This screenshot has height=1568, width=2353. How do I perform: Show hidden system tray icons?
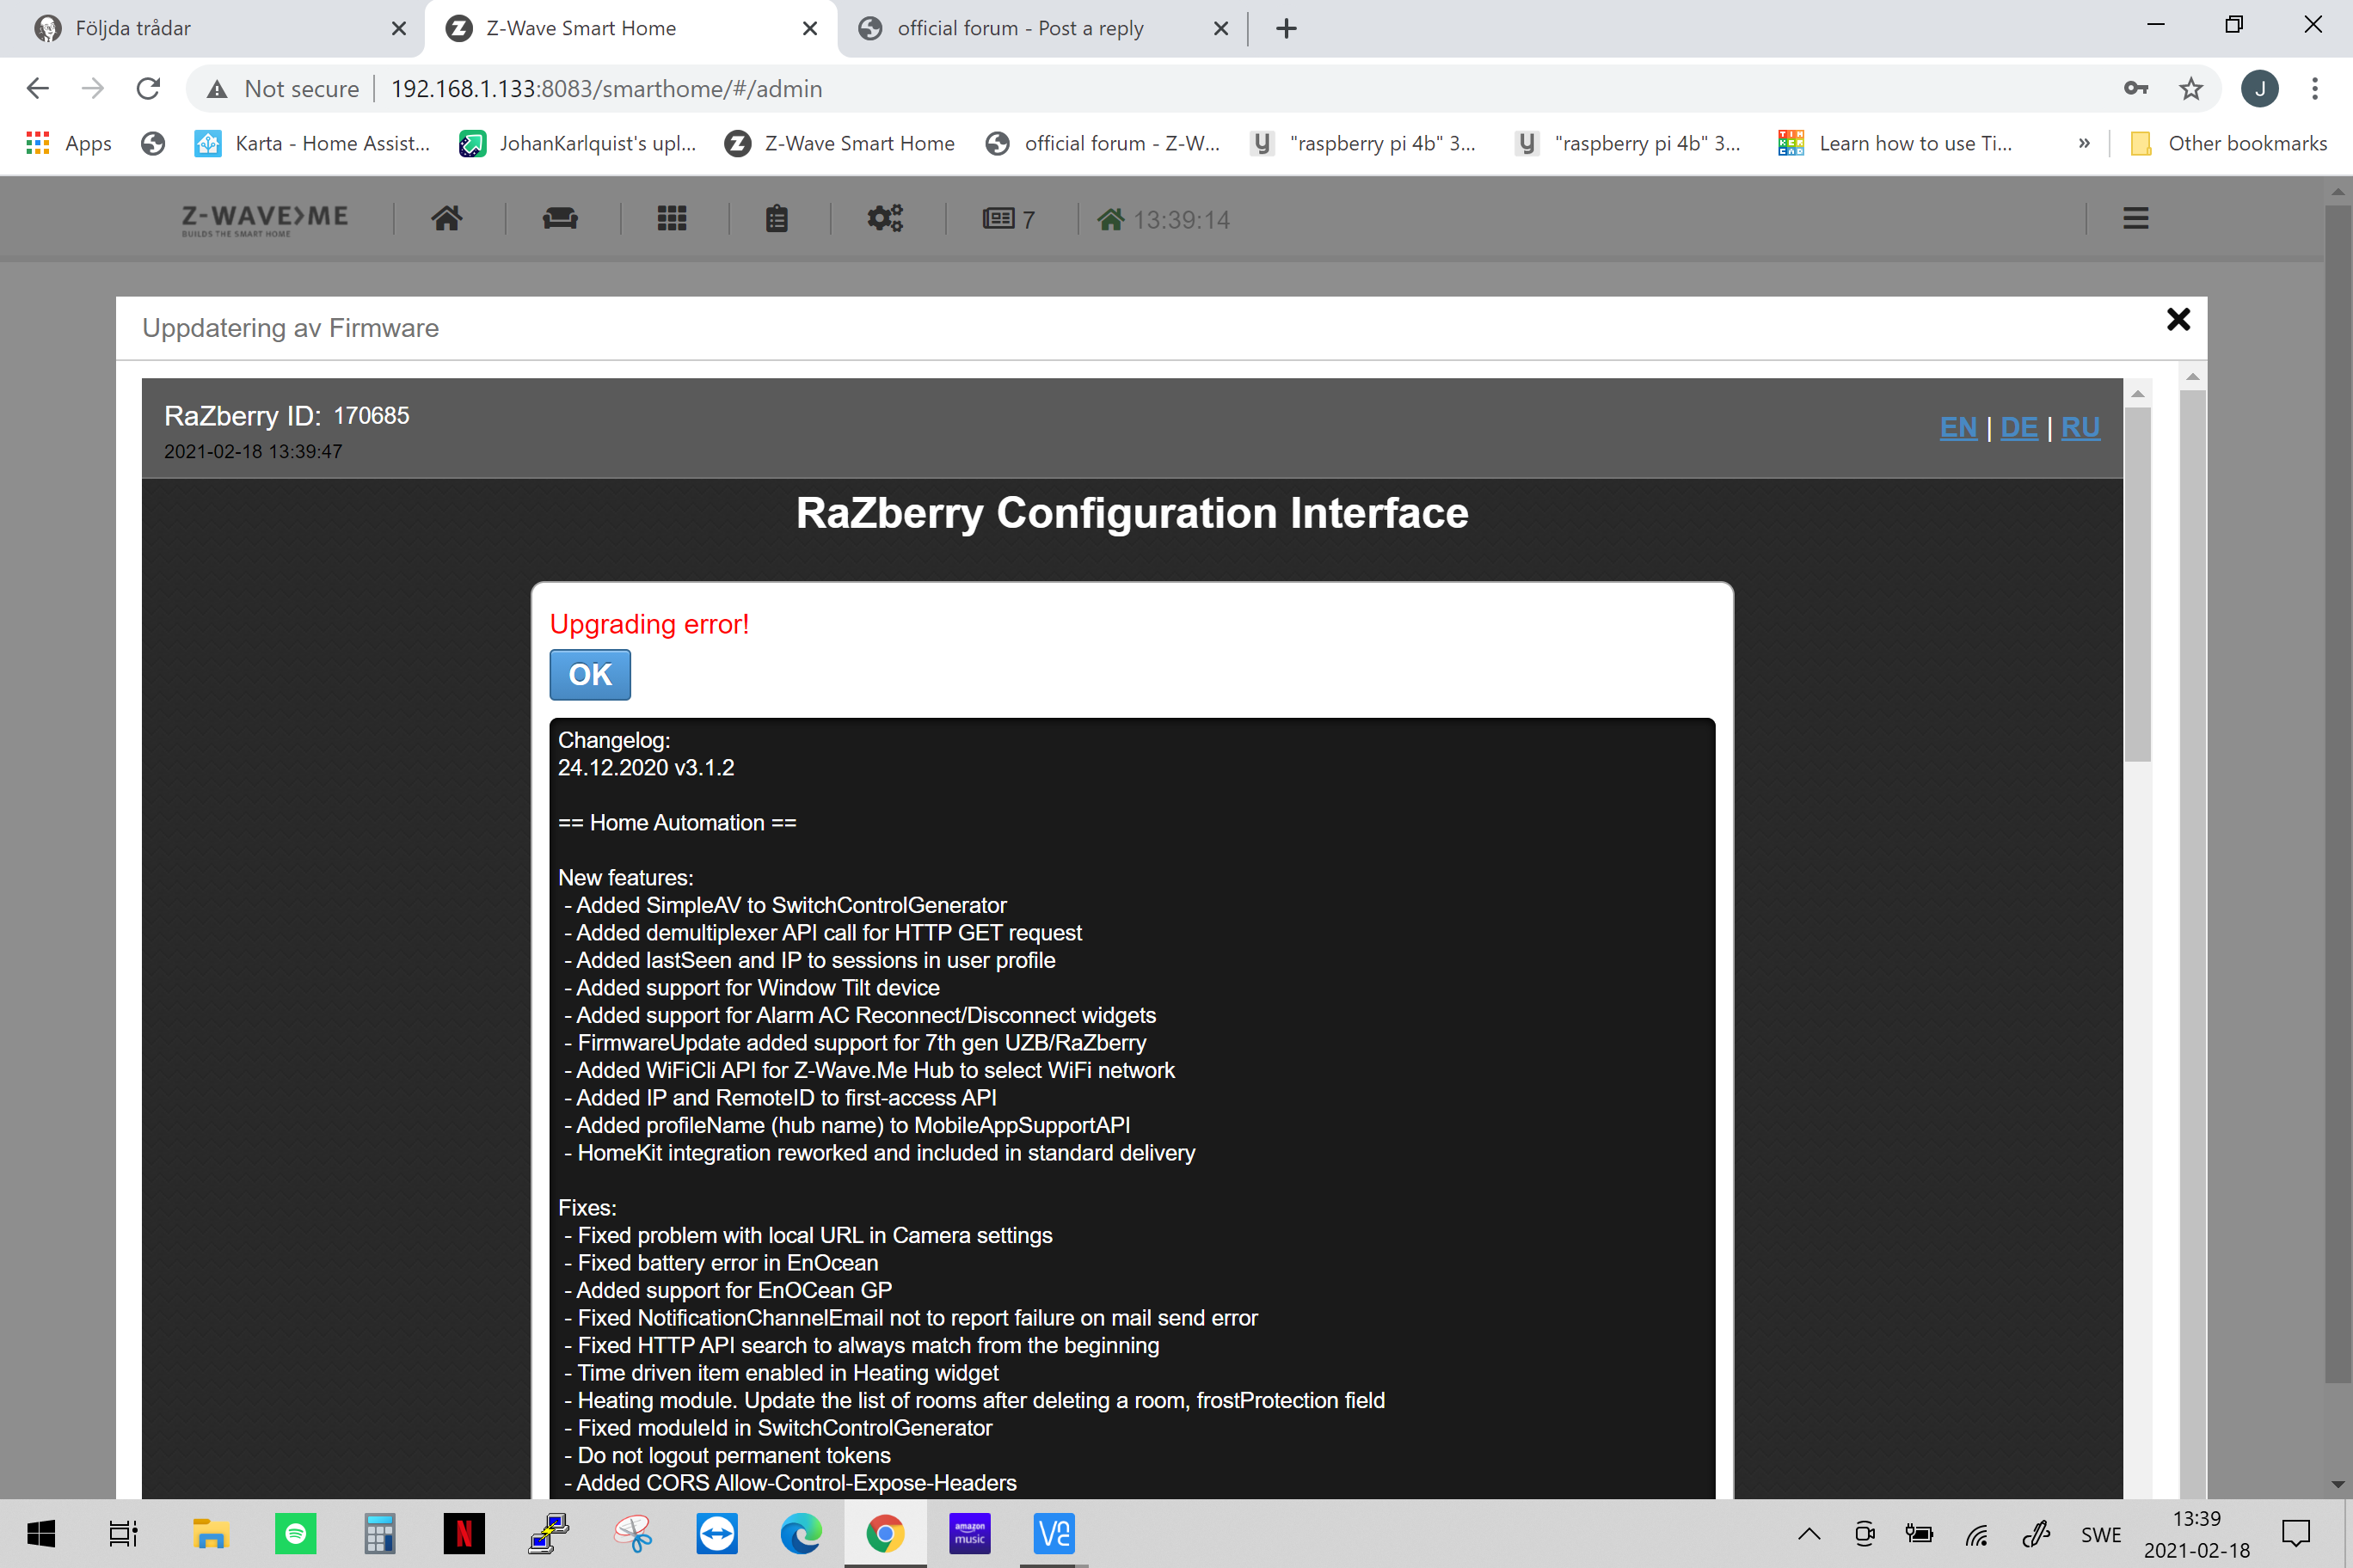point(1809,1534)
